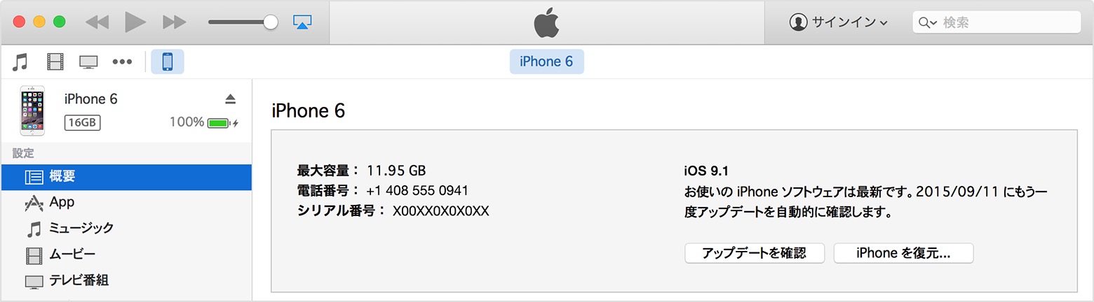Click the iPhone を復元 button
Screen dimensions: 1094x302
(x=903, y=253)
